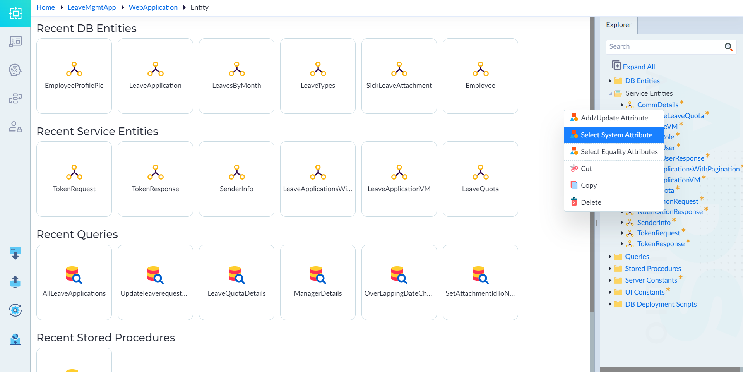Open the settings gear icon in the sidebar
The width and height of the screenshot is (743, 372).
[15, 310]
